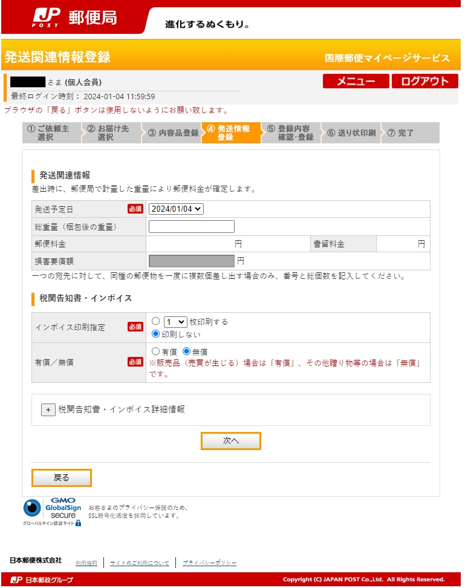Click the 戻る button

(x=62, y=478)
